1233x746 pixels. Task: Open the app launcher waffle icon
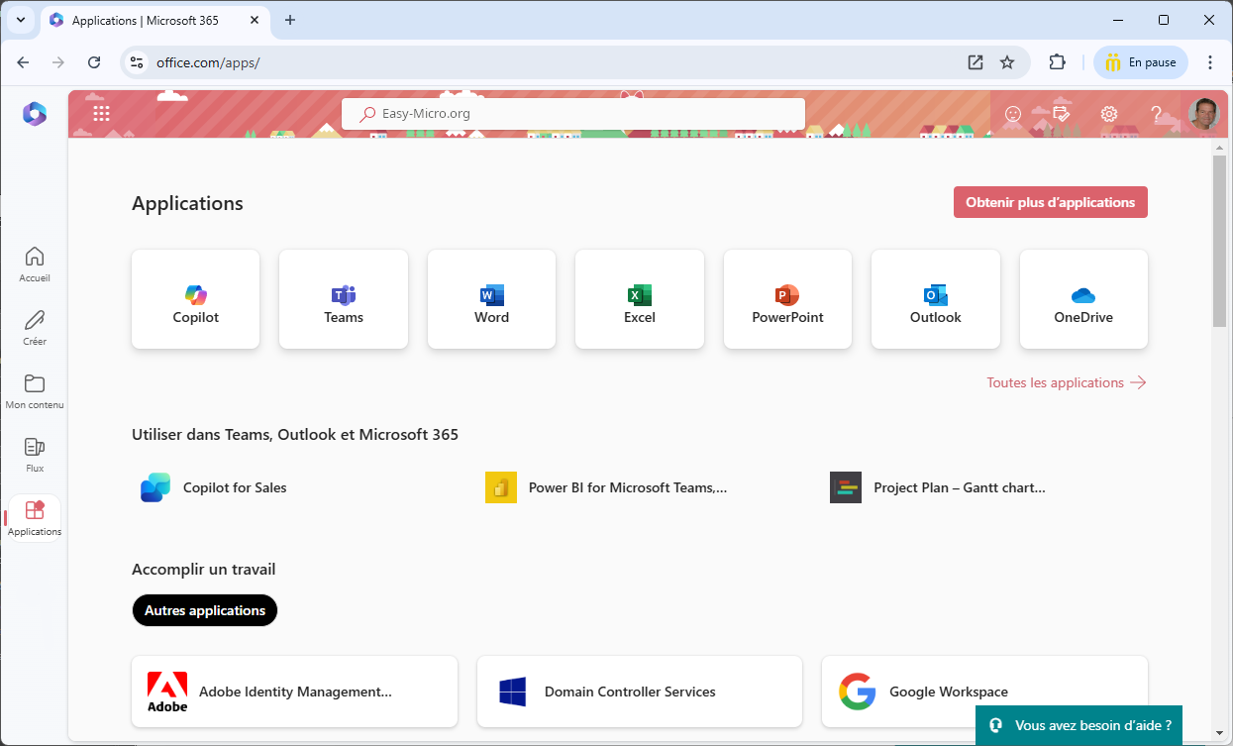tap(101, 113)
